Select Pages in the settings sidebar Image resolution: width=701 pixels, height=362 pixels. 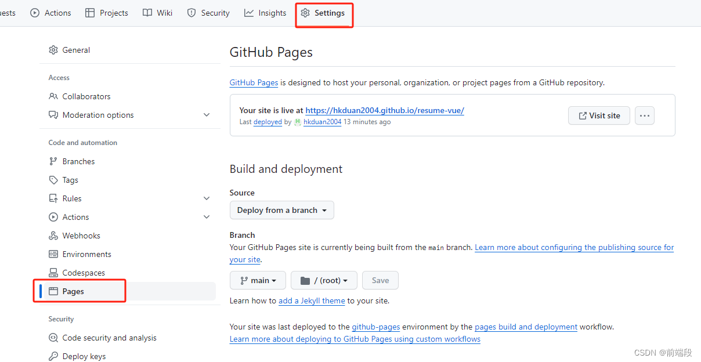point(130,291)
